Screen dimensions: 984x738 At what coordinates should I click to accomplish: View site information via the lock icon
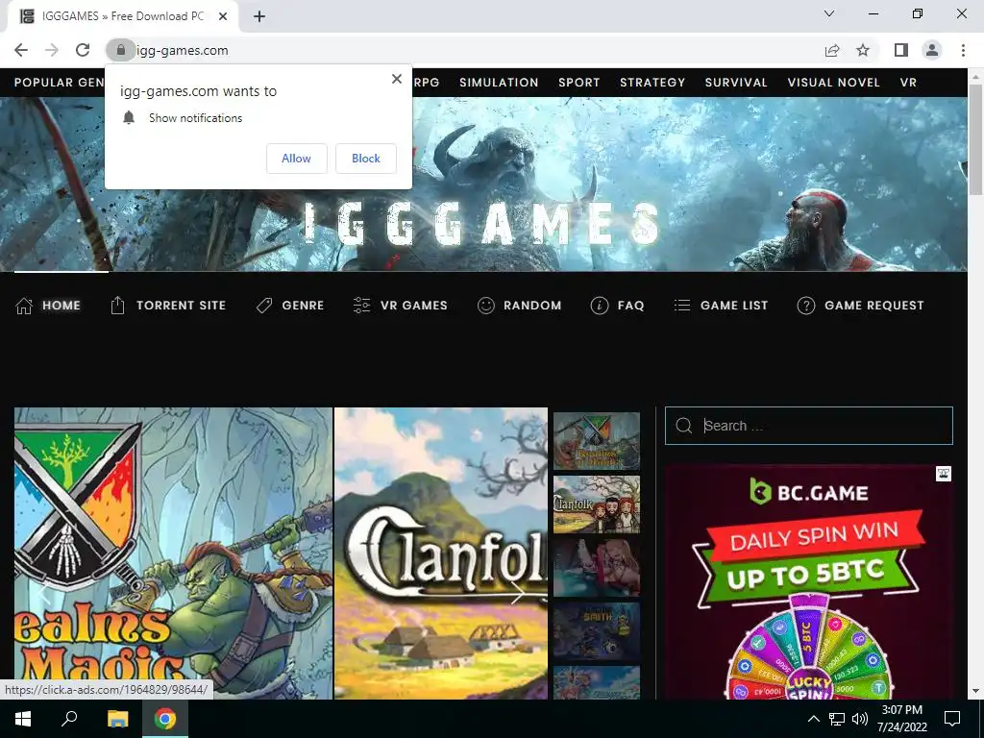click(120, 50)
